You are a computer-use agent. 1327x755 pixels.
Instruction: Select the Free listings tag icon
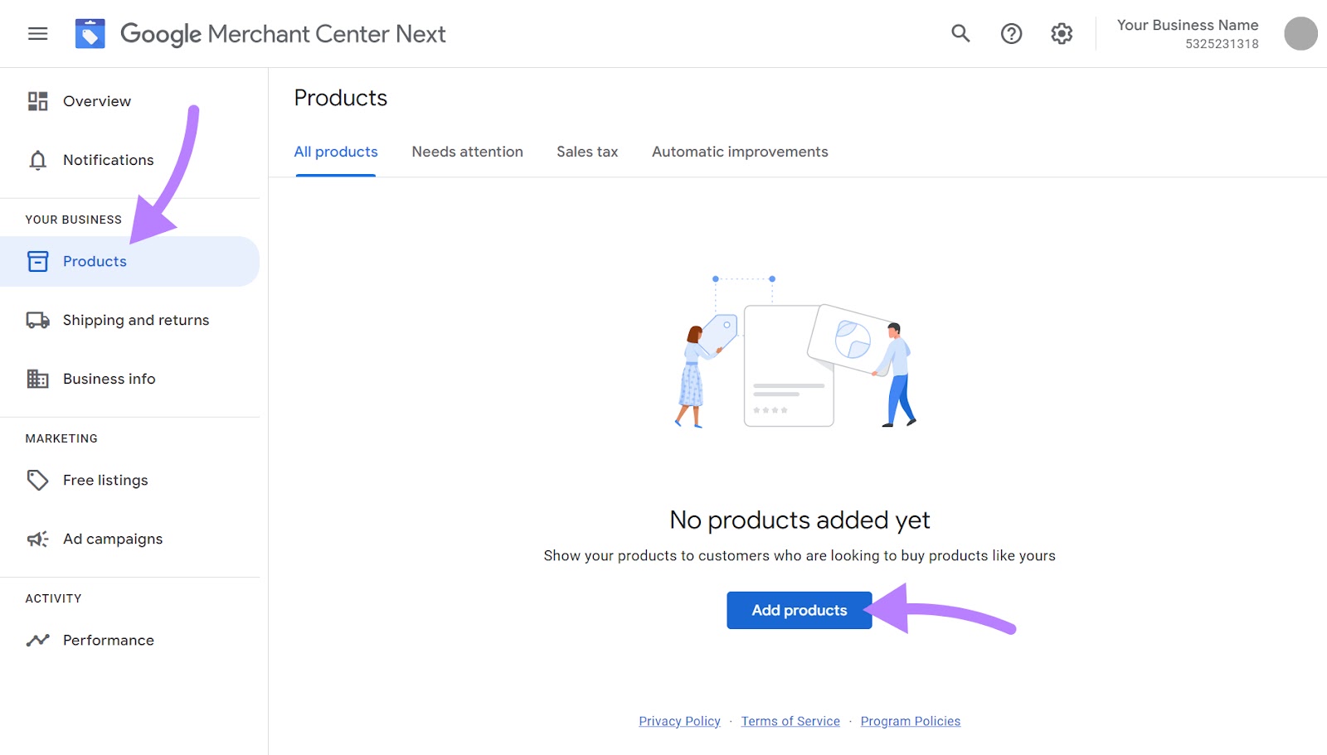tap(37, 480)
